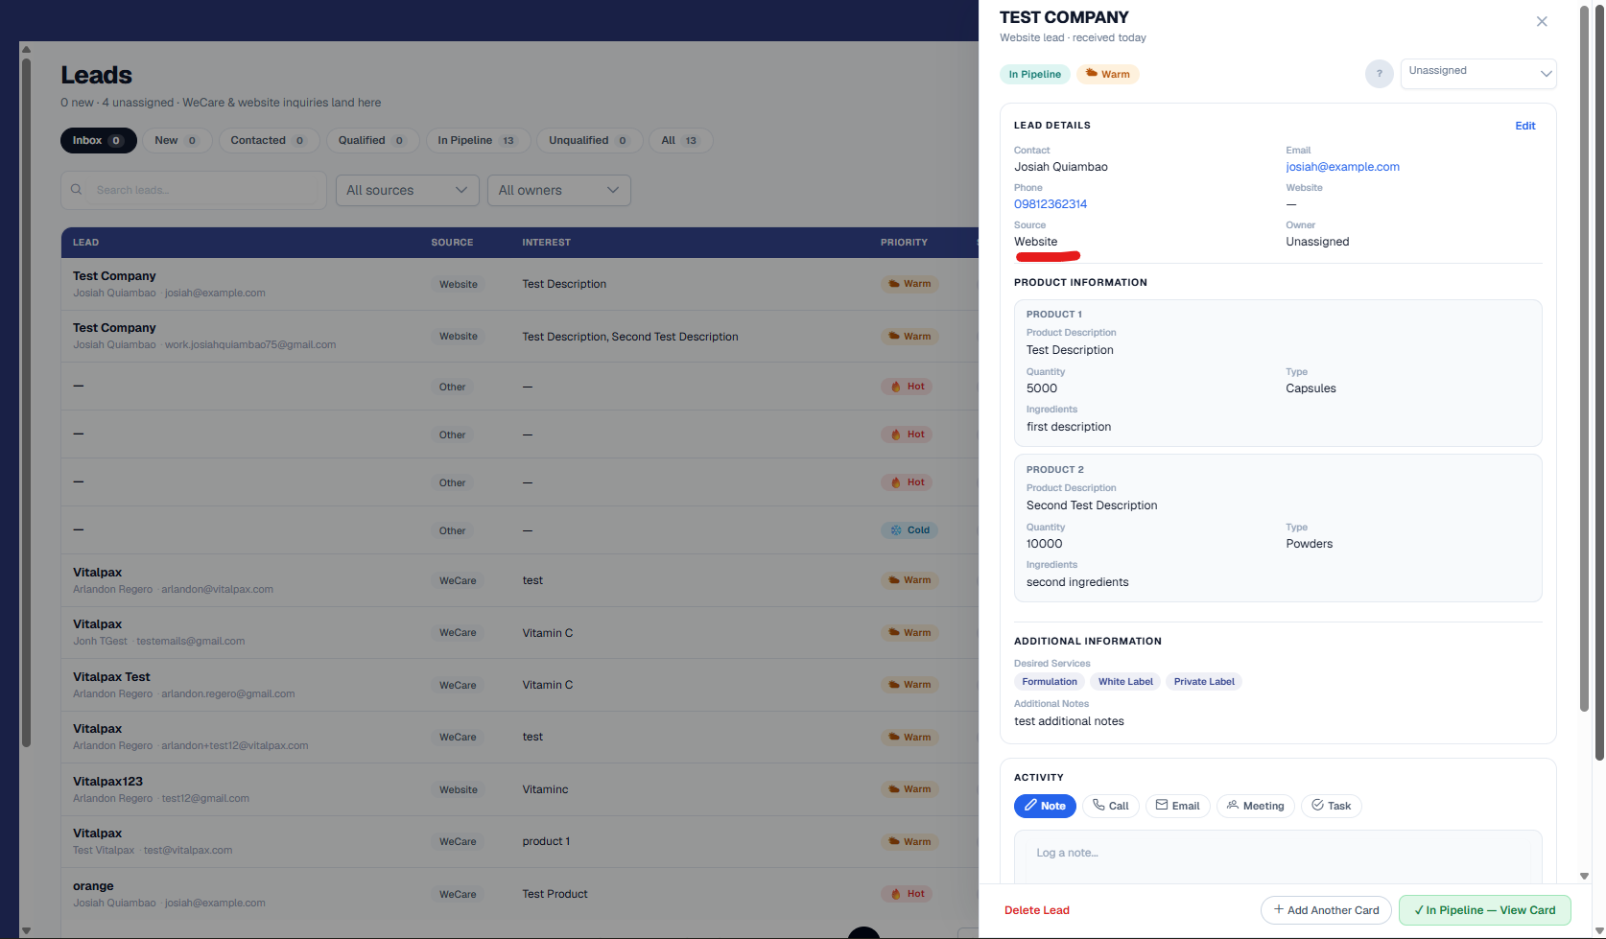This screenshot has width=1606, height=939.
Task: Click the unassigned owner avatar question mark
Action: pos(1379,74)
